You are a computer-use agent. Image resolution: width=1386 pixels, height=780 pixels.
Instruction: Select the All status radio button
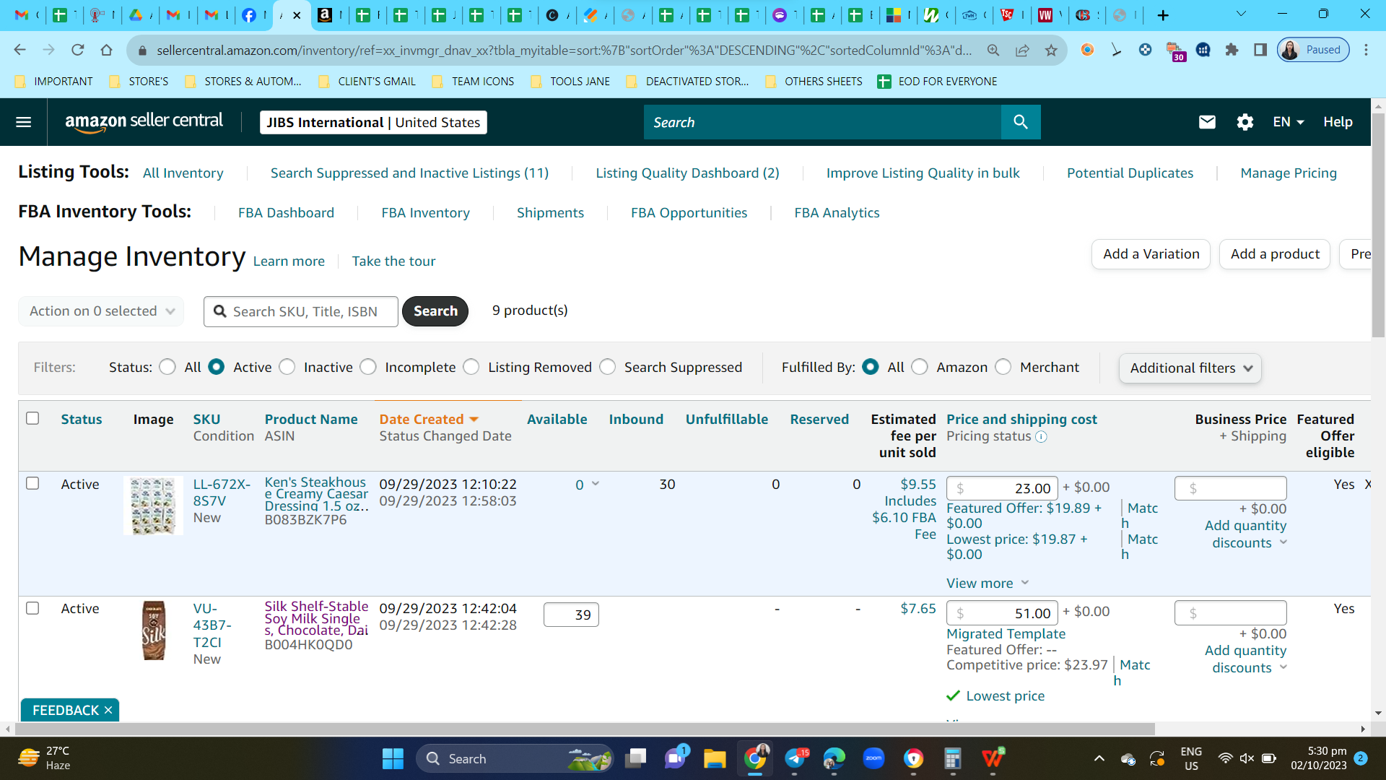(x=167, y=367)
